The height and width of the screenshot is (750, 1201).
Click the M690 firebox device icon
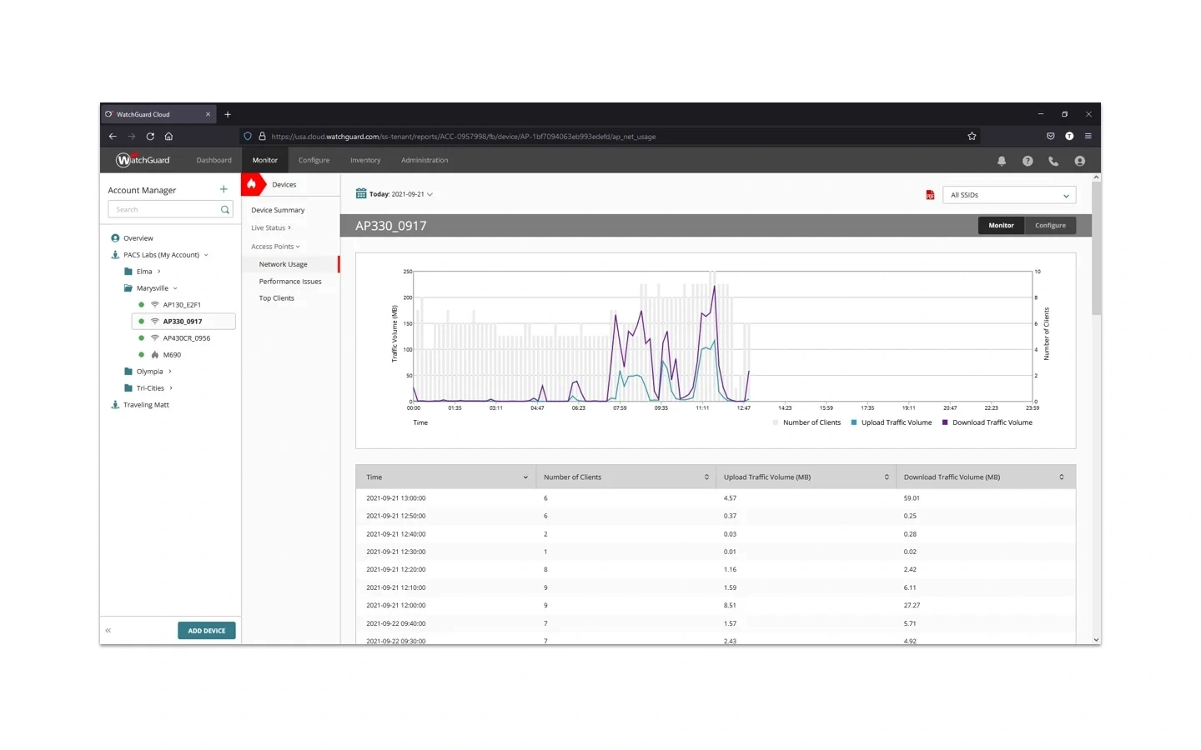click(155, 355)
